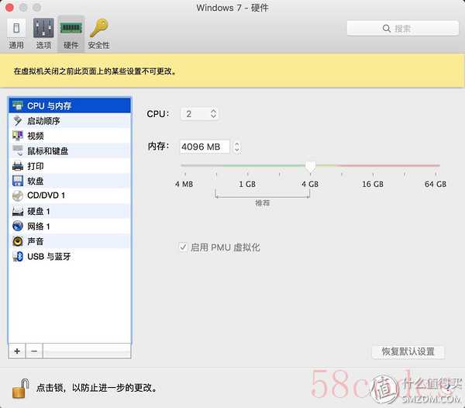
Task: Open the CPU count dropdown
Action: (x=199, y=114)
